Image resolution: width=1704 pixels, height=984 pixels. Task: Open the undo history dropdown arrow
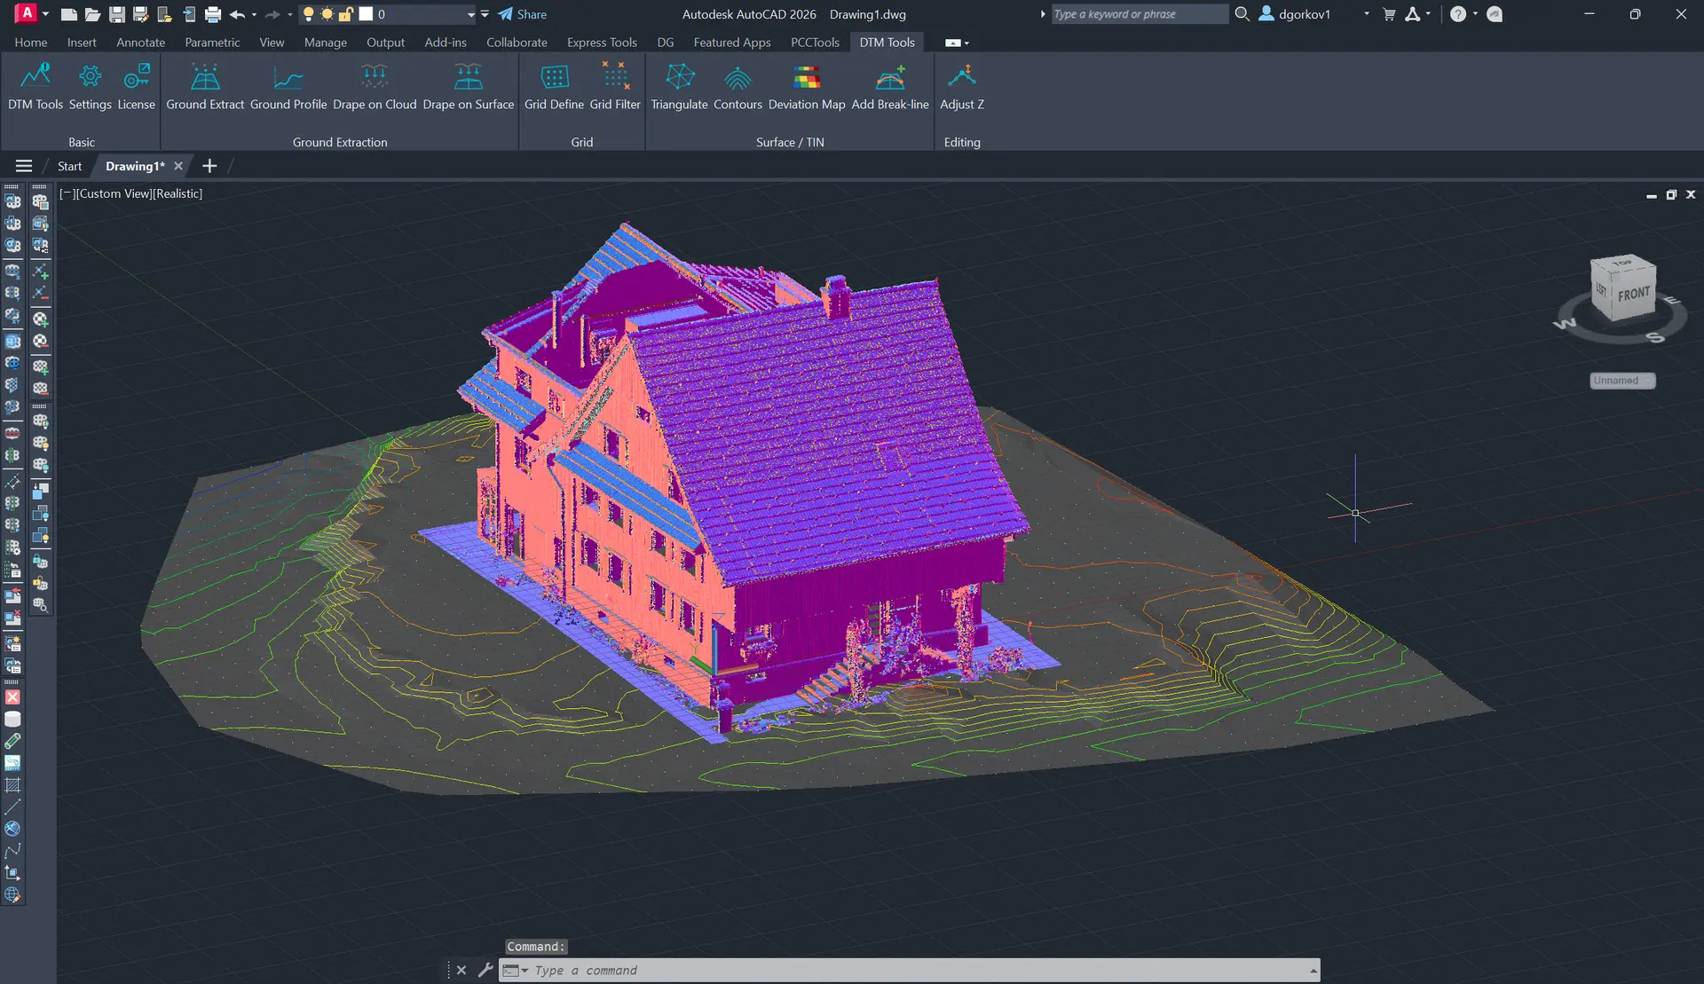[254, 14]
